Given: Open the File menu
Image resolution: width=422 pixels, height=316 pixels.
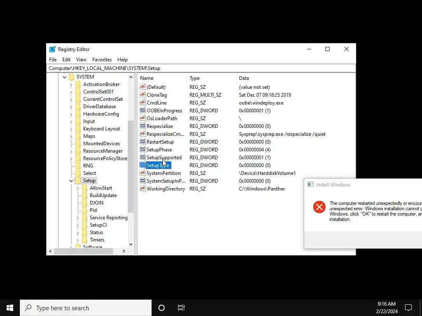Looking at the screenshot, I should (53, 60).
